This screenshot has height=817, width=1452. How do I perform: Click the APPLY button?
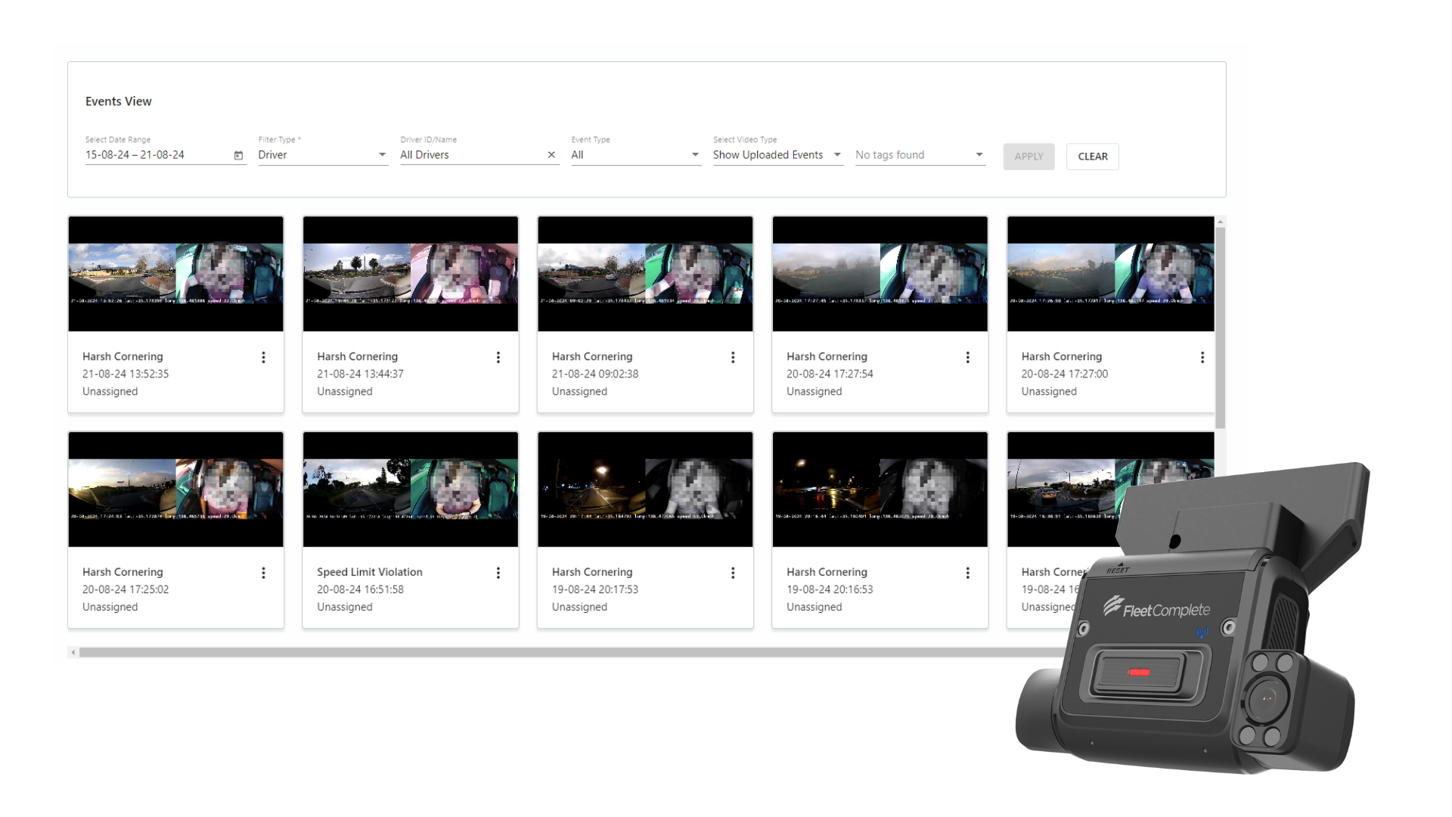[1028, 156]
